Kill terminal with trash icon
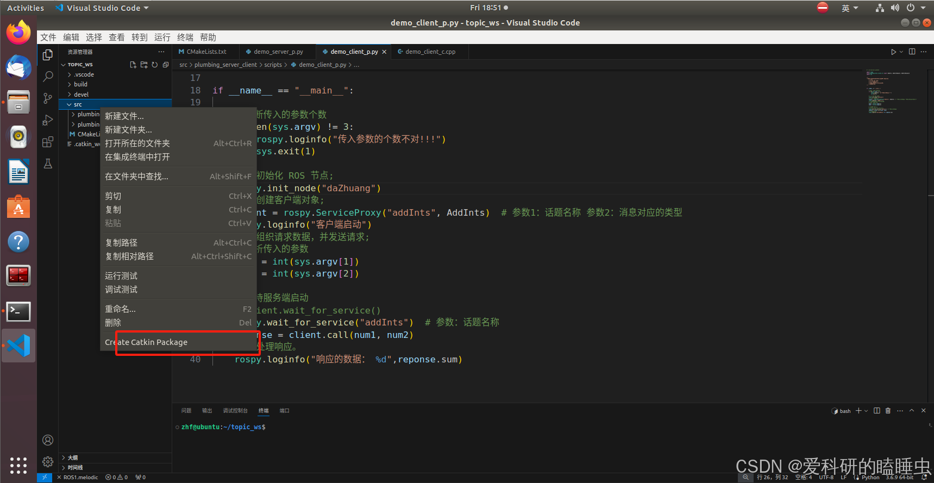This screenshot has height=483, width=934. pos(888,411)
